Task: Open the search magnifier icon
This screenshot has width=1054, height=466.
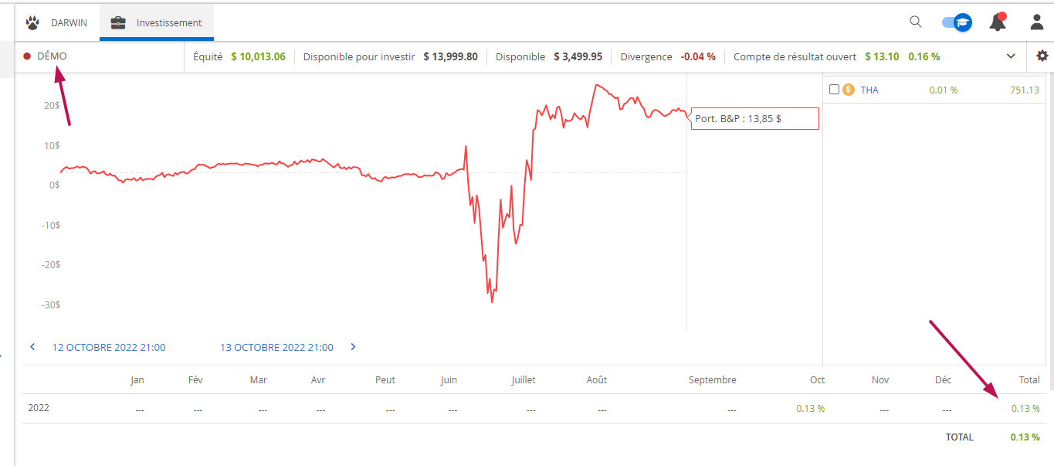Action: (916, 22)
